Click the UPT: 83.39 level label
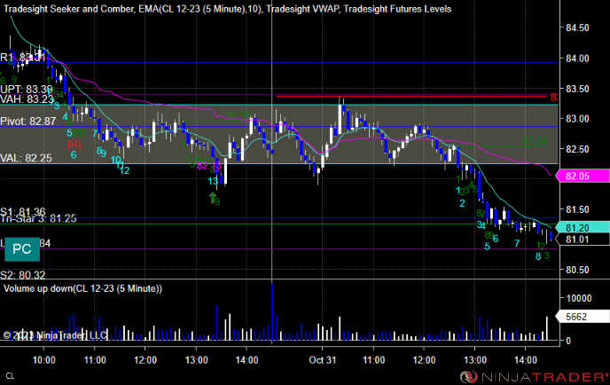This screenshot has height=385, width=610. (26, 90)
